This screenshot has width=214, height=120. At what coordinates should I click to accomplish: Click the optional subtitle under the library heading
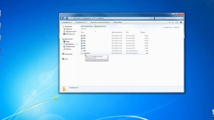[84, 29]
